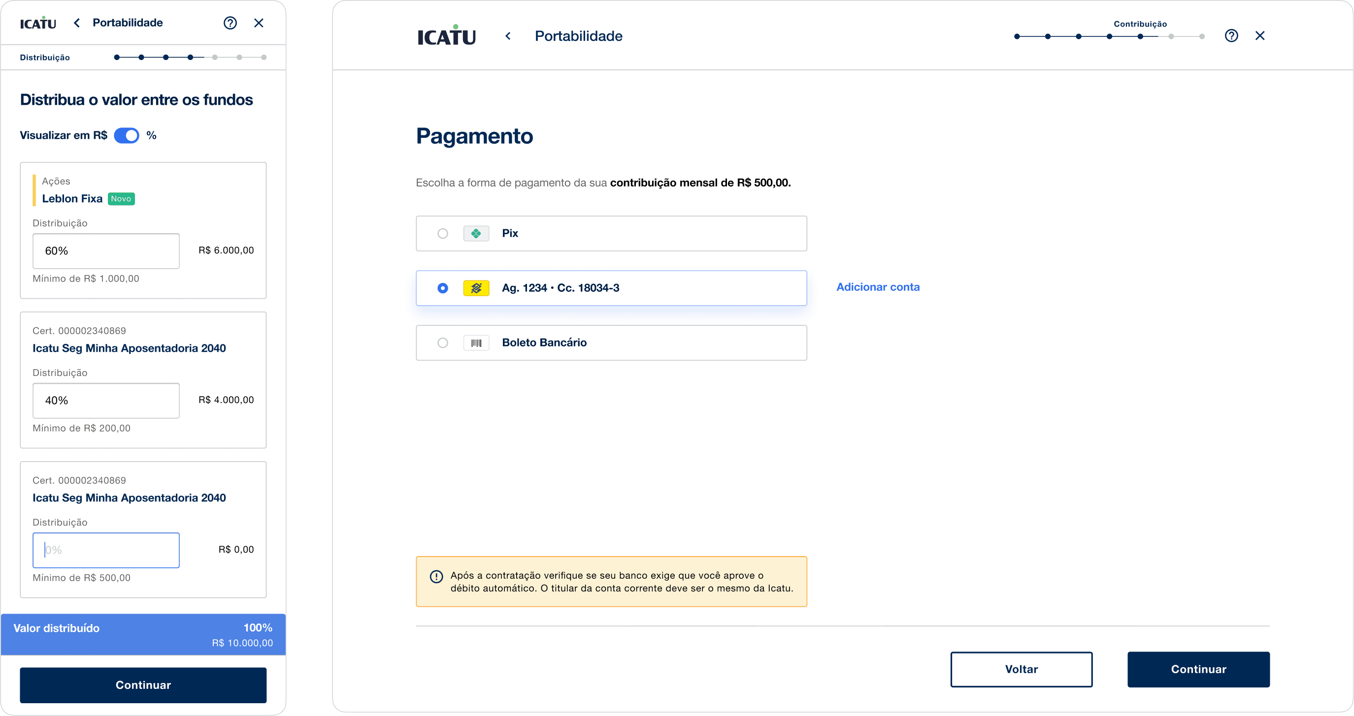
Task: Click Distribua o valor entre os fundos heading
Action: tap(136, 100)
